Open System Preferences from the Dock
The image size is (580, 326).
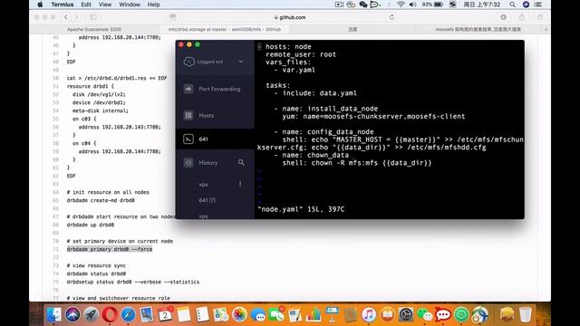click(406, 315)
